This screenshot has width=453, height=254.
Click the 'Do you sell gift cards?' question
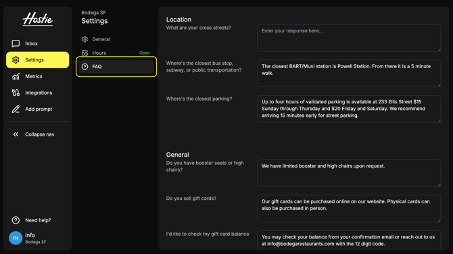(x=191, y=199)
